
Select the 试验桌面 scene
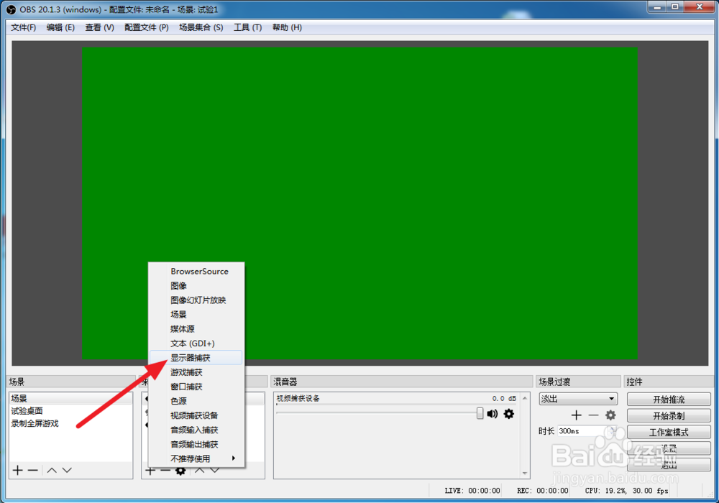coord(70,411)
